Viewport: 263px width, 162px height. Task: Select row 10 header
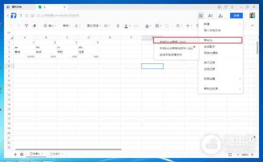(x=9, y=85)
